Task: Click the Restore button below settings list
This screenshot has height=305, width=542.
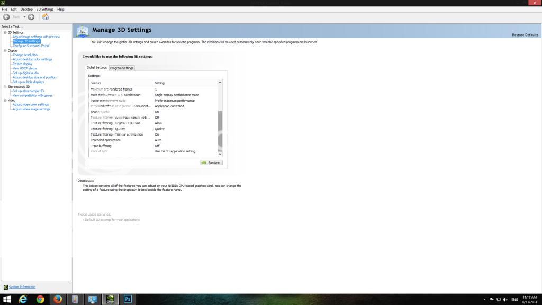Action: click(x=211, y=163)
